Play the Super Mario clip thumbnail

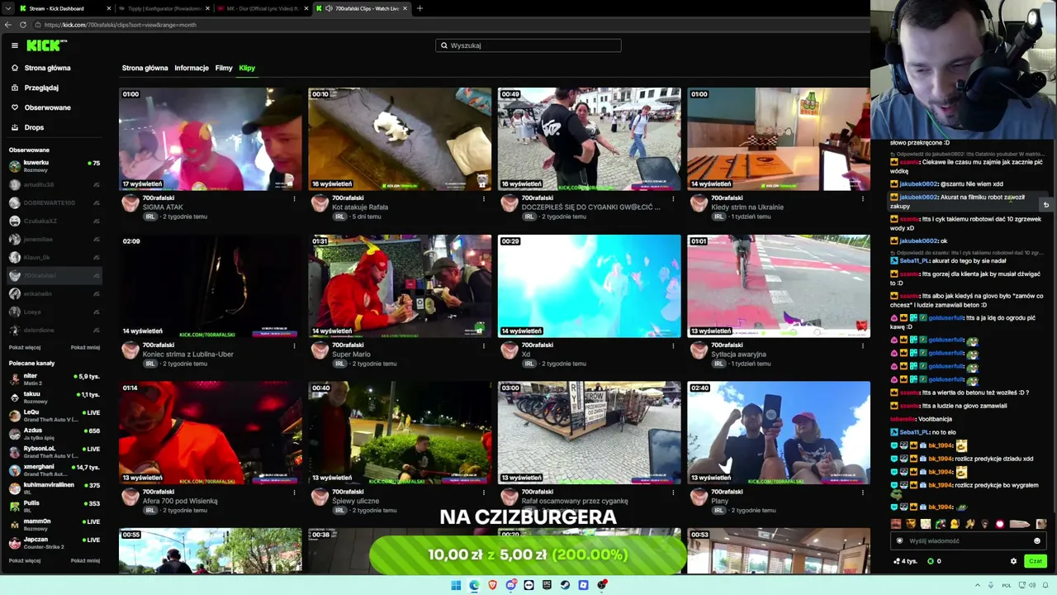point(400,286)
